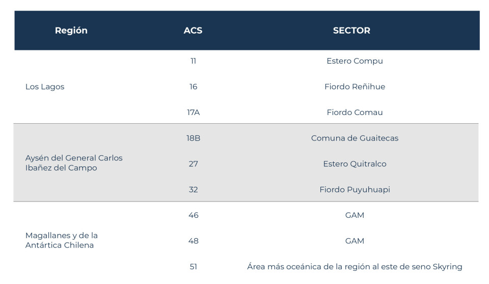Click ACS value 51
This screenshot has width=489, height=284.
(x=193, y=267)
